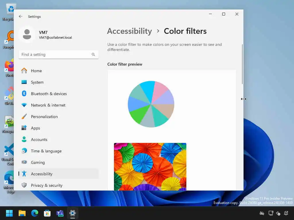Viewport: 294px width, 220px height.
Task: Click the Apps icon in sidebar
Action: coord(24,128)
